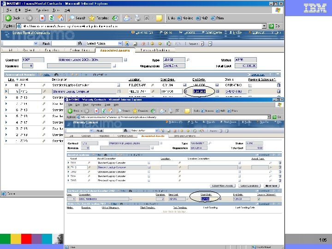Expand asset 7111 row in Warranty Contracts
332x249 pixels.
point(68,163)
